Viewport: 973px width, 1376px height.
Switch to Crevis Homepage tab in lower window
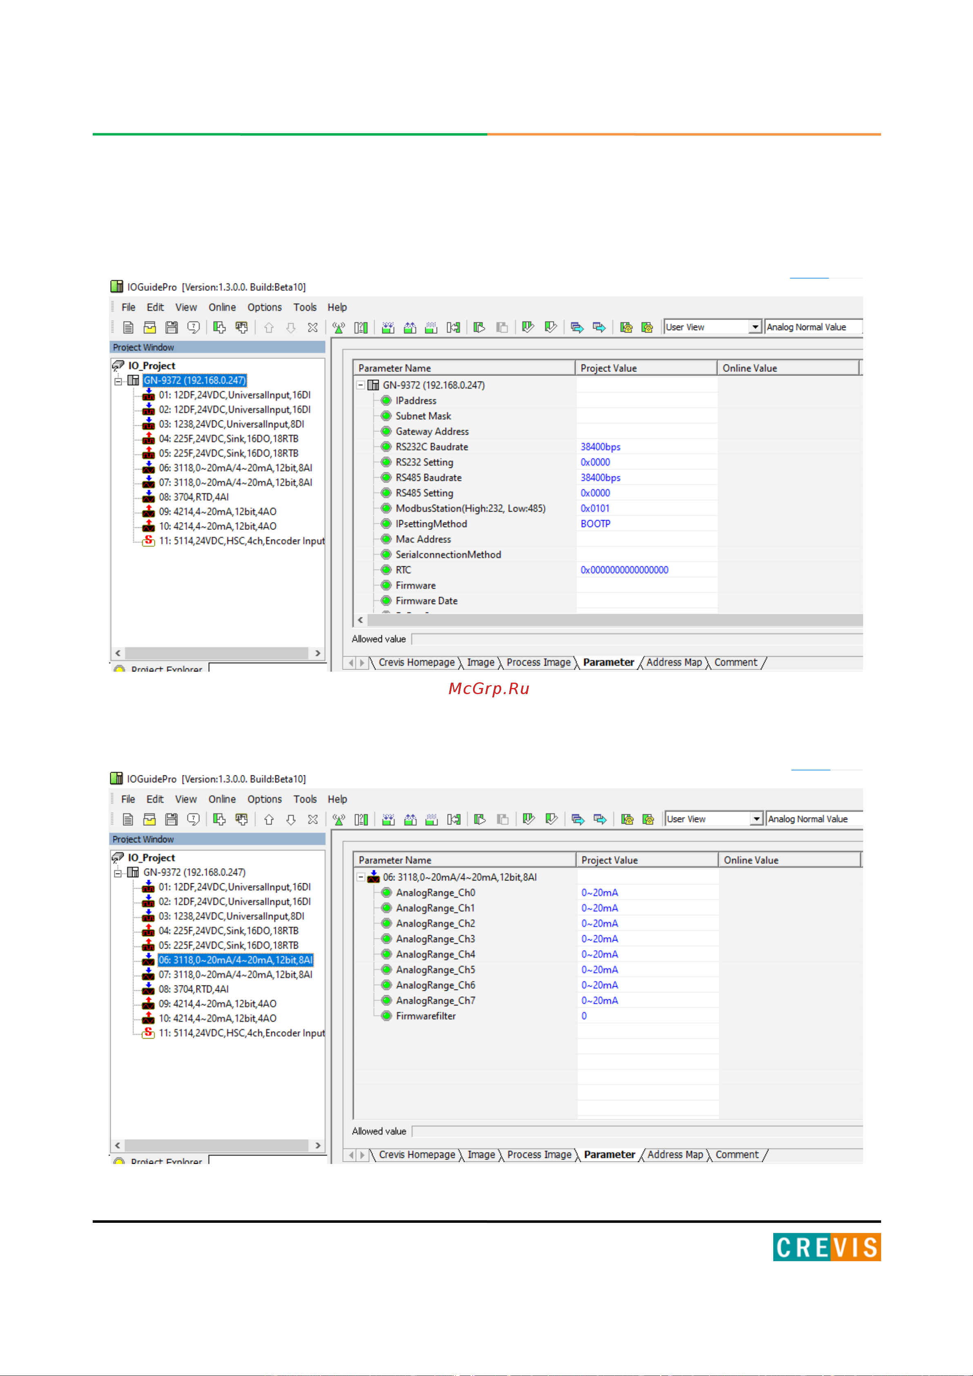click(417, 1155)
